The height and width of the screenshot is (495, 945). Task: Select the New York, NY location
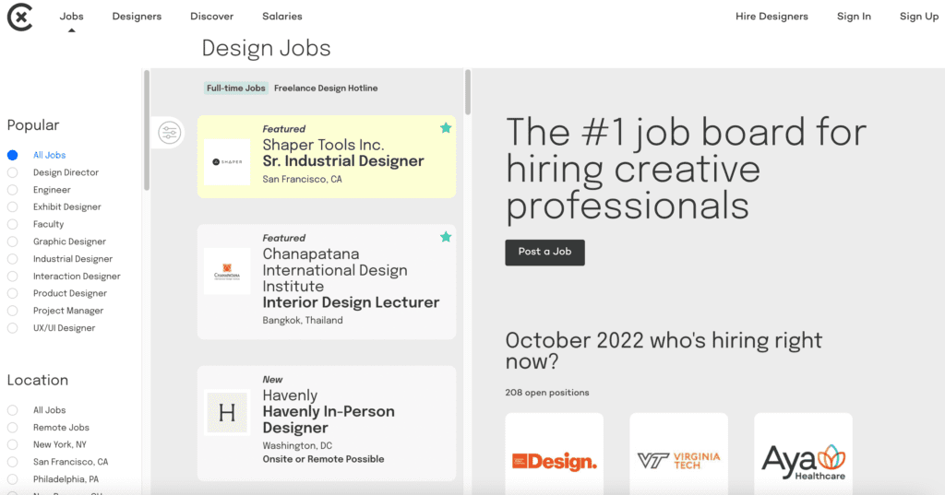tap(13, 444)
